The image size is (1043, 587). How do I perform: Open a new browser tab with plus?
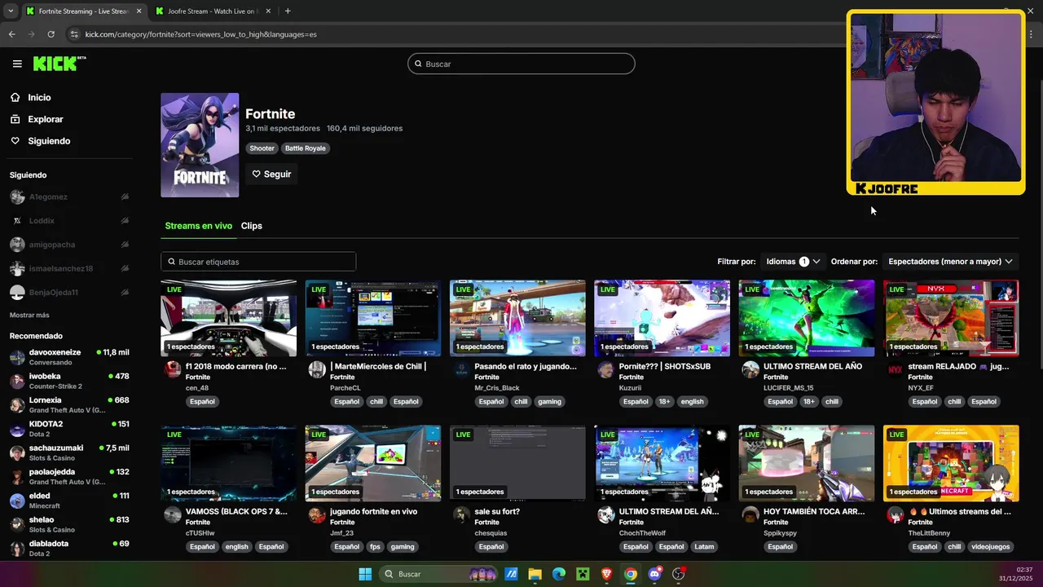[288, 11]
